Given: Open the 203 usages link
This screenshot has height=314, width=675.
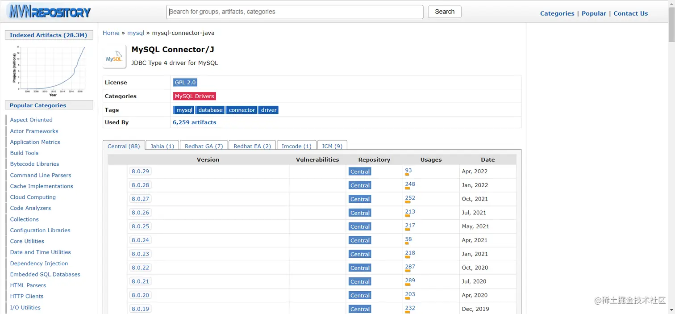Looking at the screenshot, I should click(410, 294).
